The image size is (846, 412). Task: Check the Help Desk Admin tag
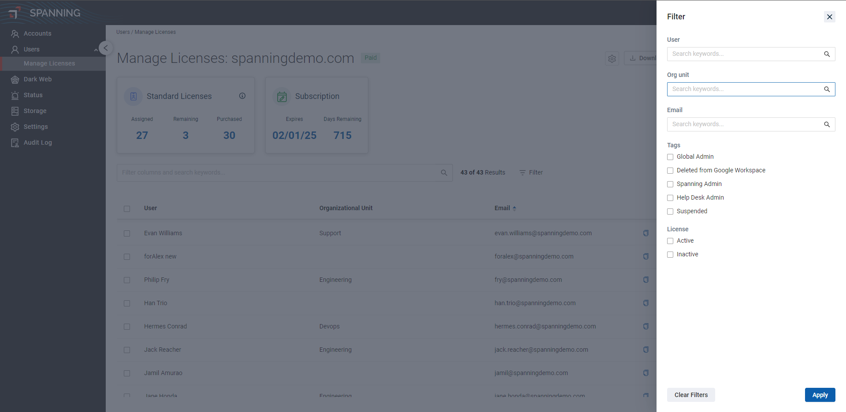[x=670, y=198]
